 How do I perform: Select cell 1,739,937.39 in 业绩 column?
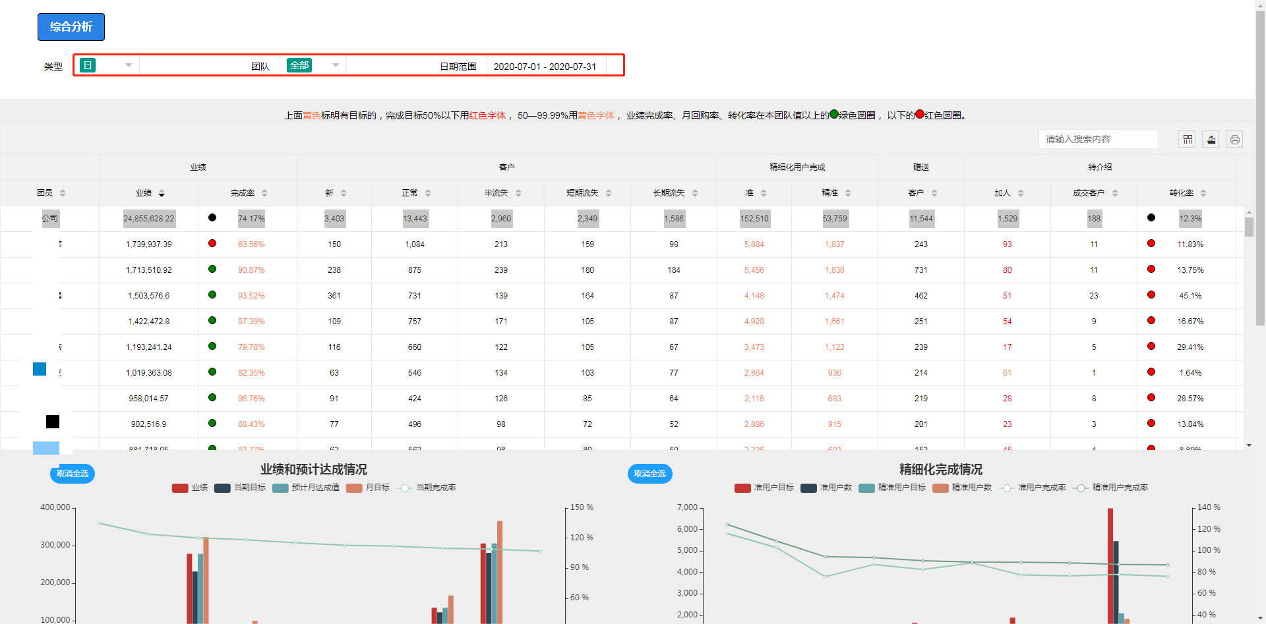pyautogui.click(x=149, y=244)
